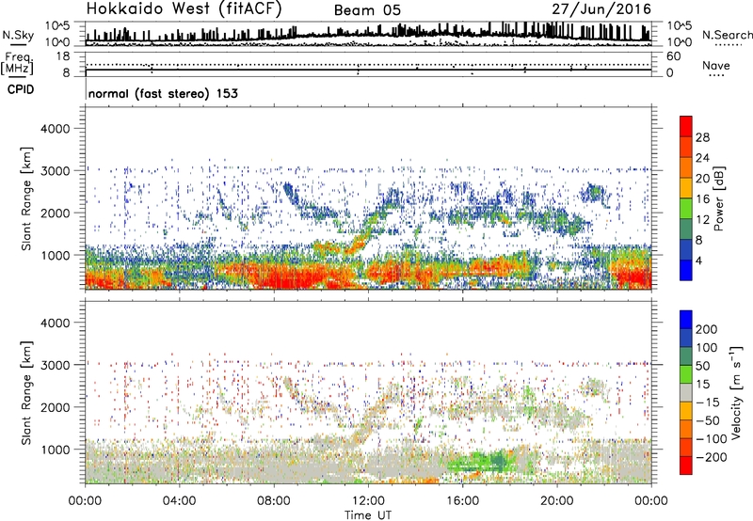The width and height of the screenshot is (753, 521).
Task: Click the 'Velocity [m s-1]' colorbar label
Action: [735, 392]
